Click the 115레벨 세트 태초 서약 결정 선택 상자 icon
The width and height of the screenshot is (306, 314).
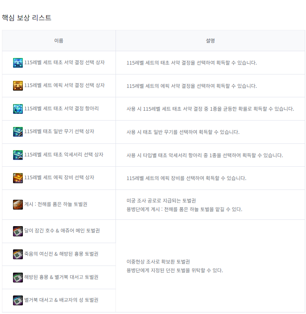click(18, 63)
